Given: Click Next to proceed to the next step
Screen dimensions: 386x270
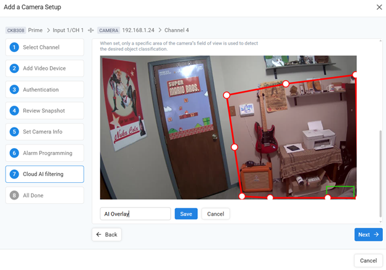Looking at the screenshot, I should pos(368,235).
